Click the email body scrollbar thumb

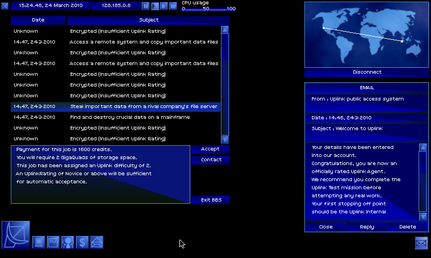tap(423, 162)
